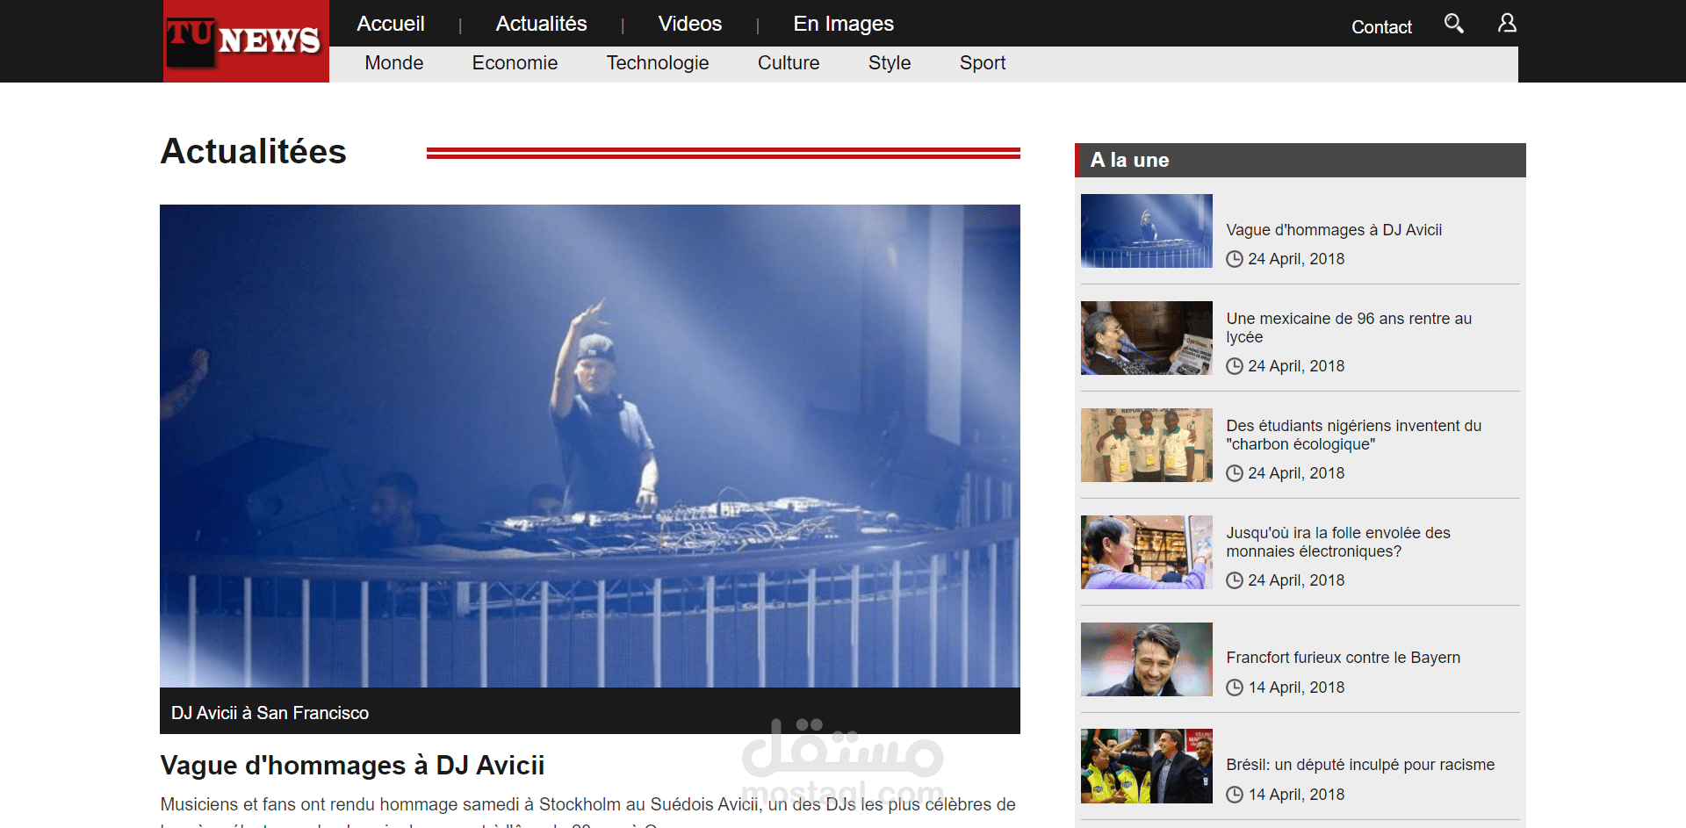1686x828 pixels.
Task: Click 24 April, 2018 under monnaies électroniques
Action: click(x=1296, y=580)
